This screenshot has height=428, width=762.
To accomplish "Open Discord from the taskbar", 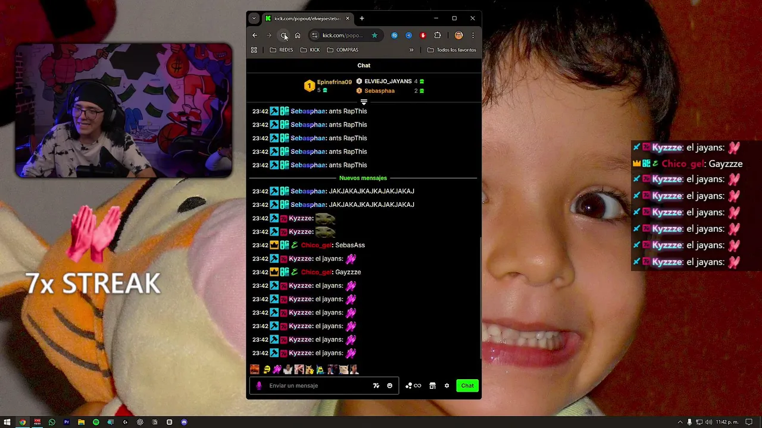I will pyautogui.click(x=184, y=422).
